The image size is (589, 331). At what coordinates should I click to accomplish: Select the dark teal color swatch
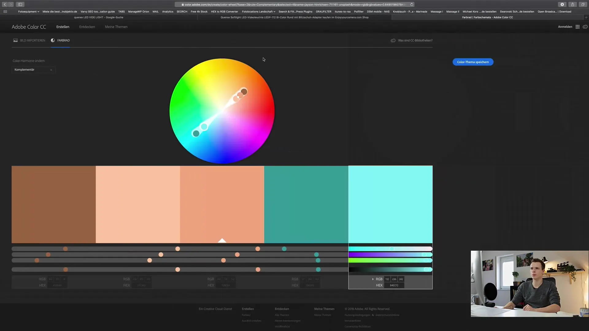click(306, 204)
